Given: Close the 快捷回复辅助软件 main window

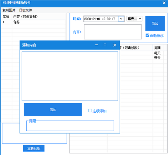Looking at the screenshot, I should (x=164, y=3).
